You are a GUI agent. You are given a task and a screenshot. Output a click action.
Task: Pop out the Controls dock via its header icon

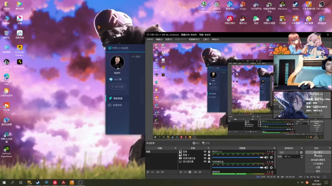tap(330, 148)
